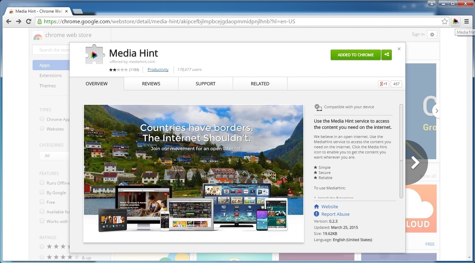Click the small chevron arrow near top right
The height and width of the screenshot is (263, 475).
point(436,111)
